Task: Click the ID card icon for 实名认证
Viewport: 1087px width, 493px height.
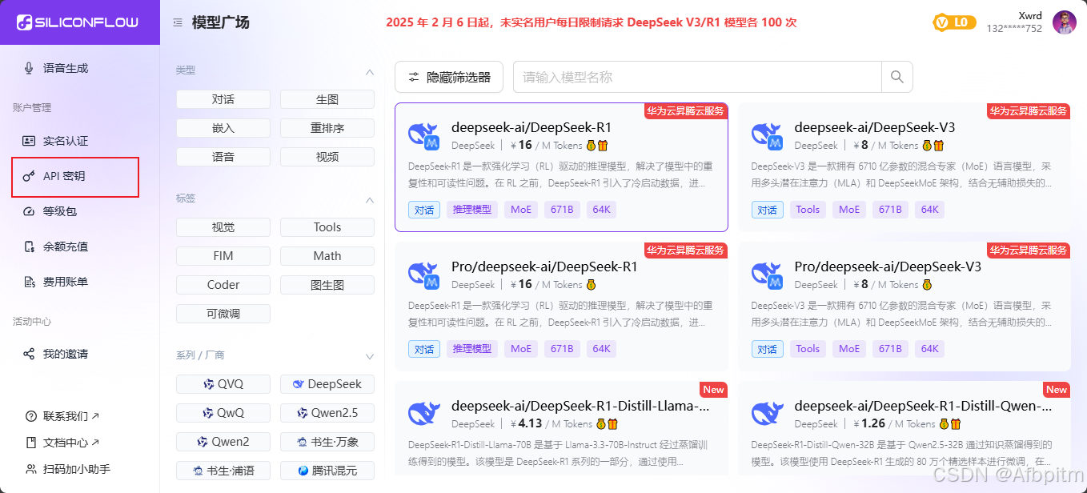Action: (x=30, y=141)
